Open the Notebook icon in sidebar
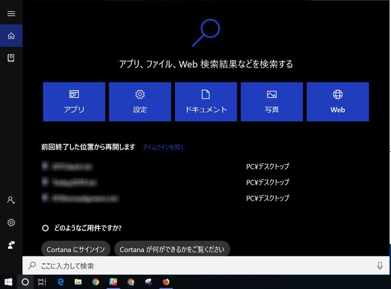The width and height of the screenshot is (391, 289). 11,58
